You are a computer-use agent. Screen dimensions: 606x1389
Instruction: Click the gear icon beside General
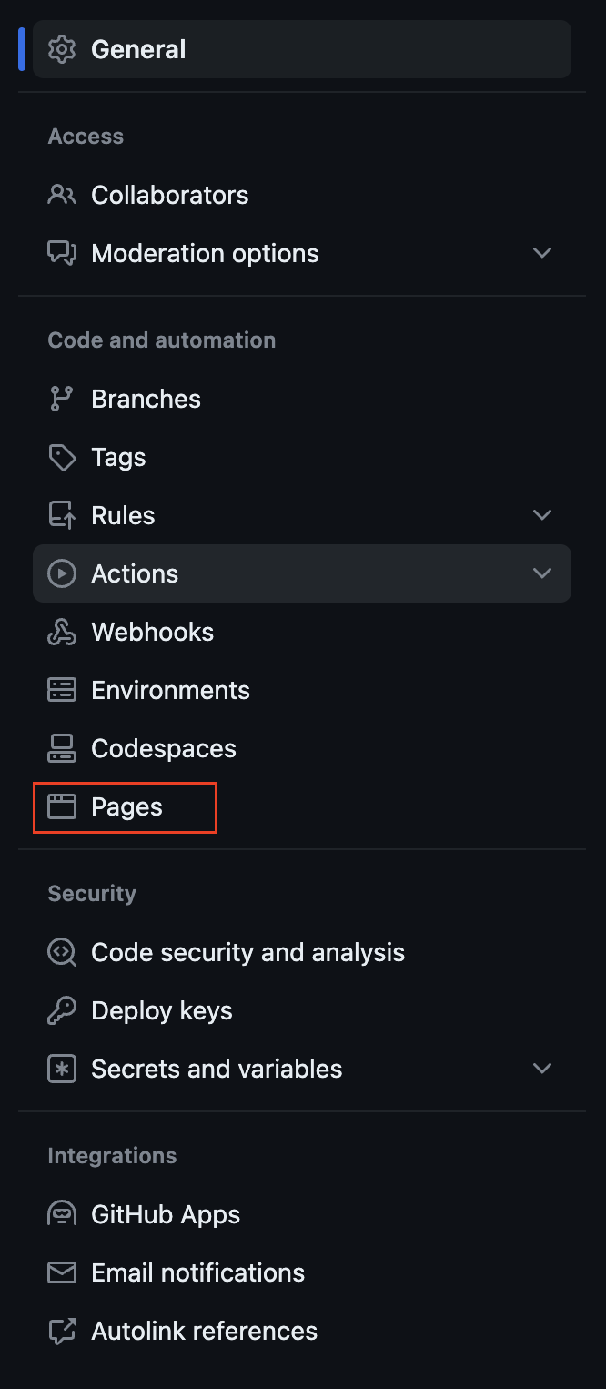[62, 49]
